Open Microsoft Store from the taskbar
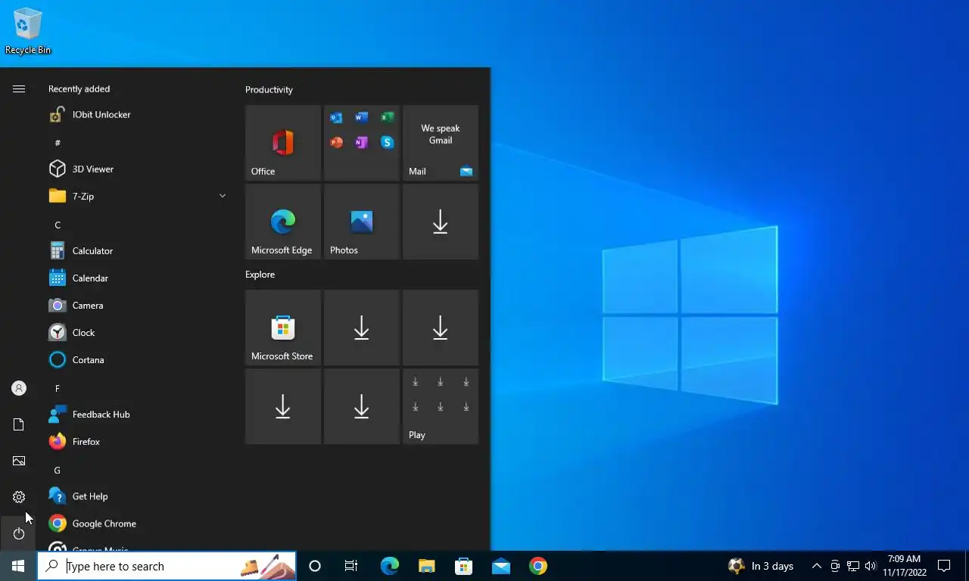Screen dimensions: 969x581 click(x=463, y=566)
